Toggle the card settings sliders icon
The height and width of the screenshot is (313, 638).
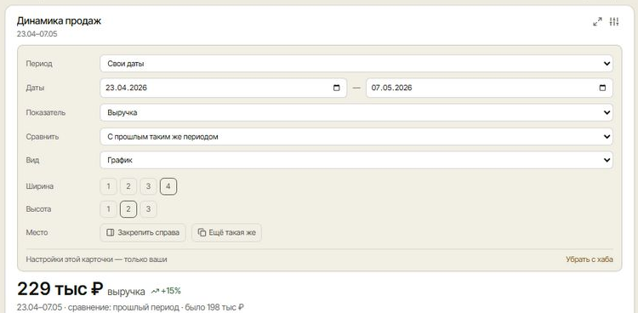click(614, 22)
